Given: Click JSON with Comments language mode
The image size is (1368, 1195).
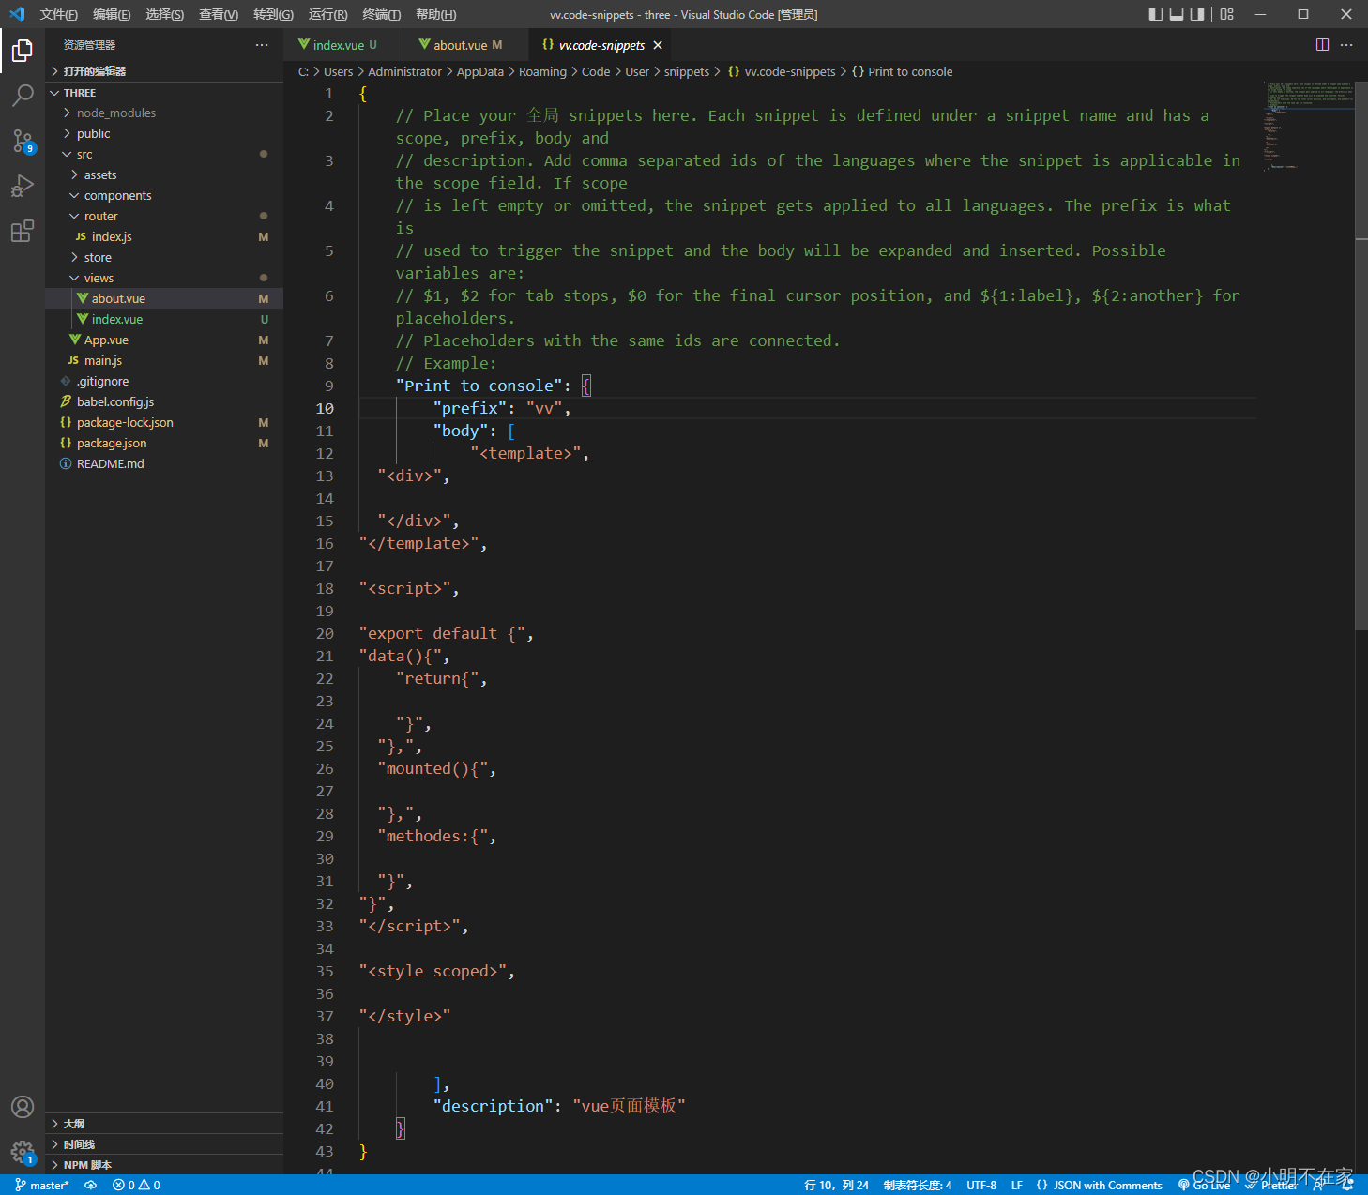Looking at the screenshot, I should coord(1099,1185).
